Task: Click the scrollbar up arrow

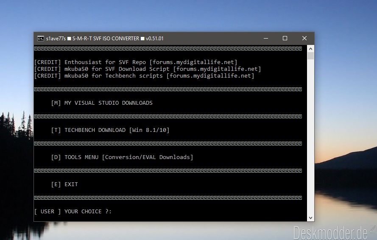Action: 310,49
